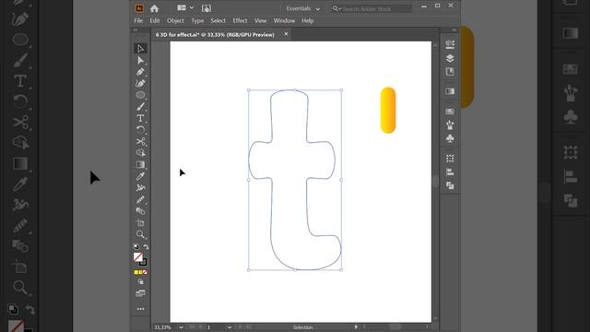Open the File menu

tap(138, 20)
